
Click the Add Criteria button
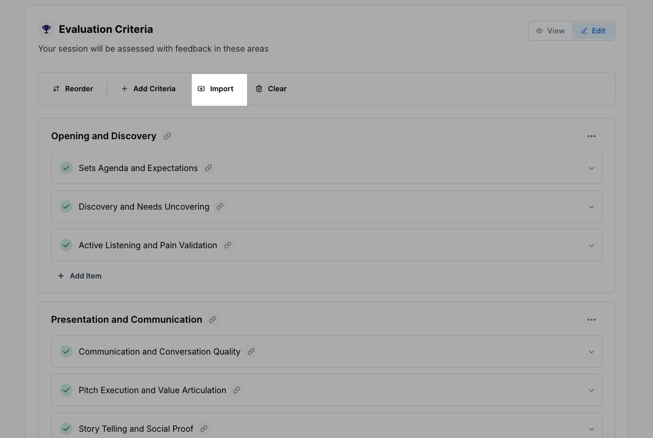click(x=149, y=89)
